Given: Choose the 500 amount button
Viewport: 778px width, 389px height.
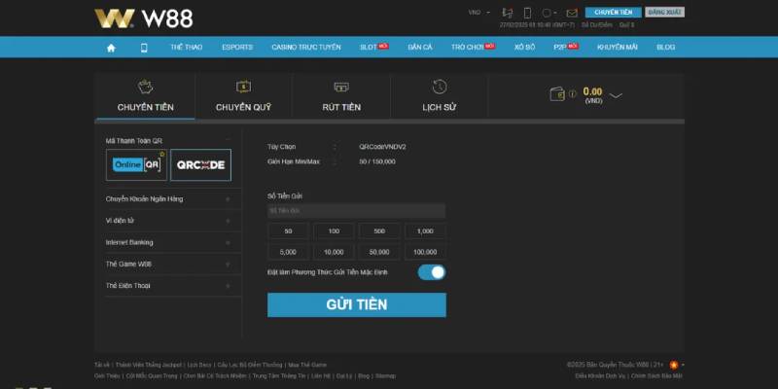Looking at the screenshot, I should tap(379, 231).
